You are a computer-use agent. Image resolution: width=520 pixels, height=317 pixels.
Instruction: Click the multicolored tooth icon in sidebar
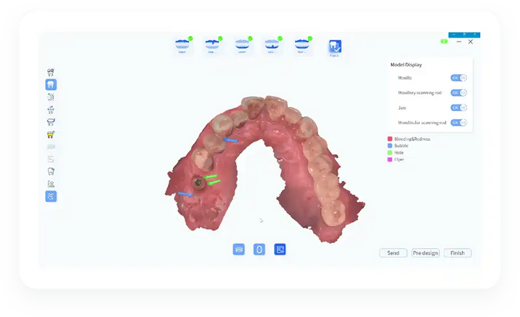[x=51, y=134]
